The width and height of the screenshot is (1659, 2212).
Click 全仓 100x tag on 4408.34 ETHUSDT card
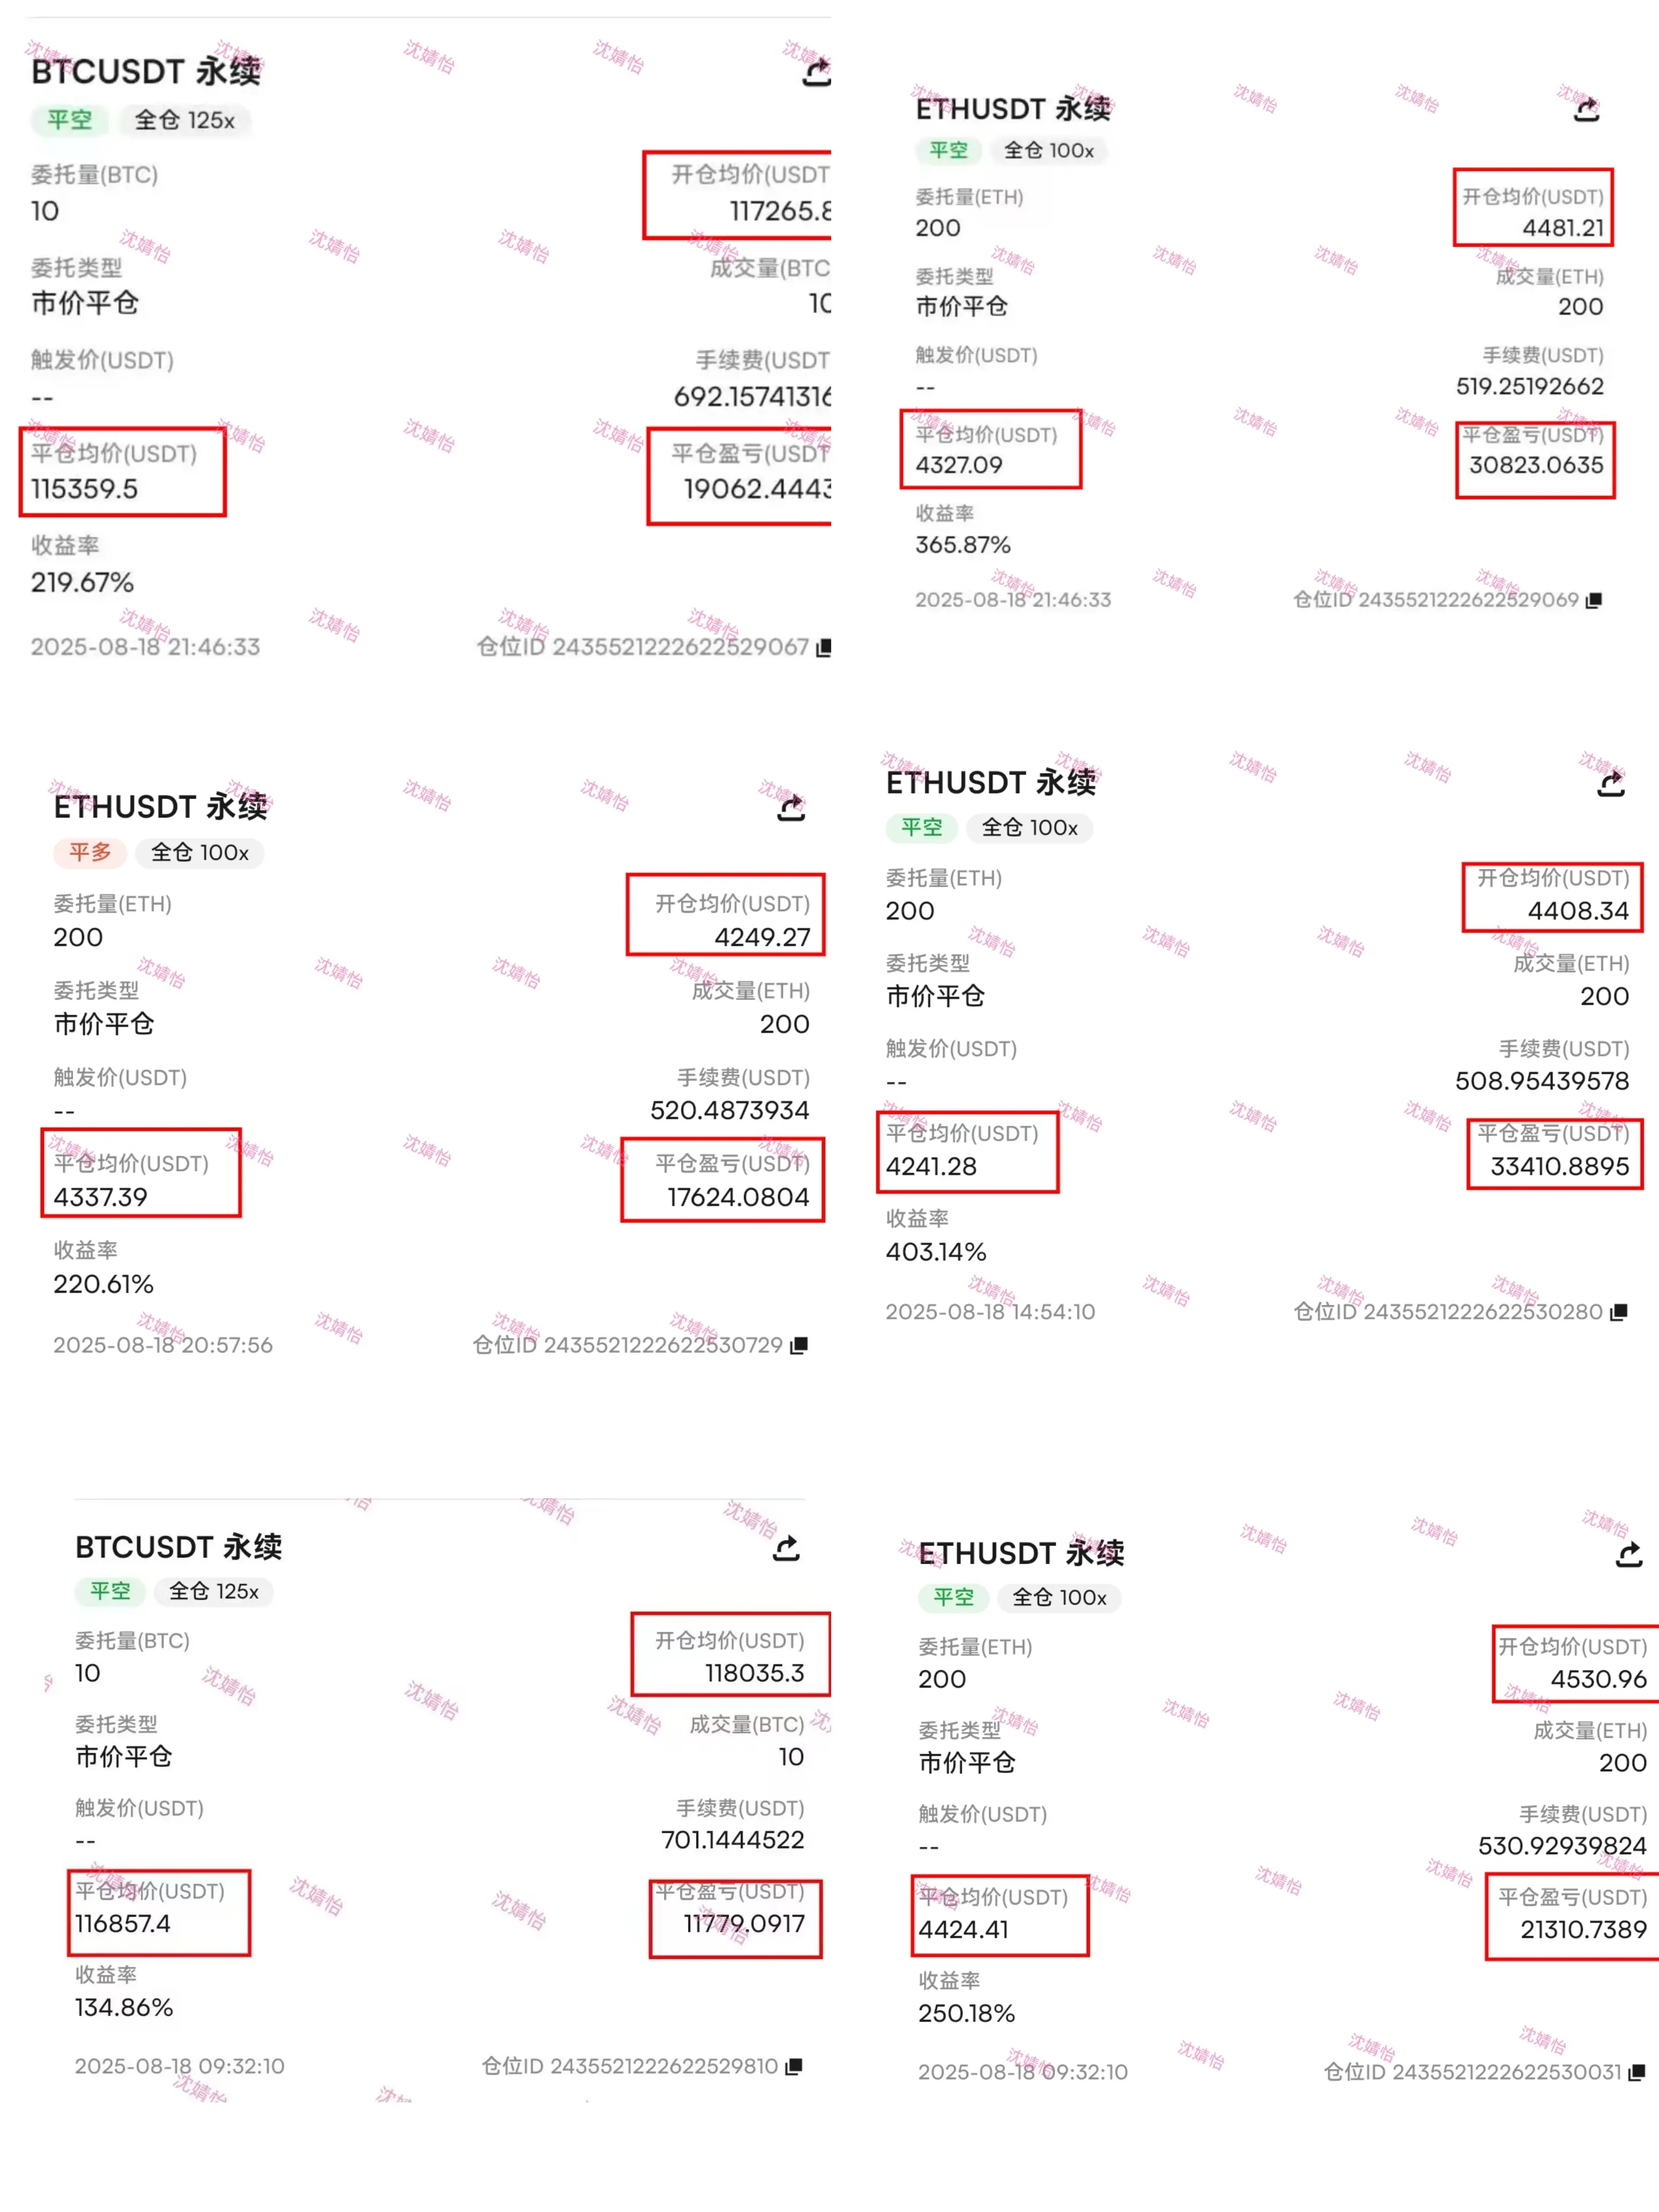(x=1030, y=828)
